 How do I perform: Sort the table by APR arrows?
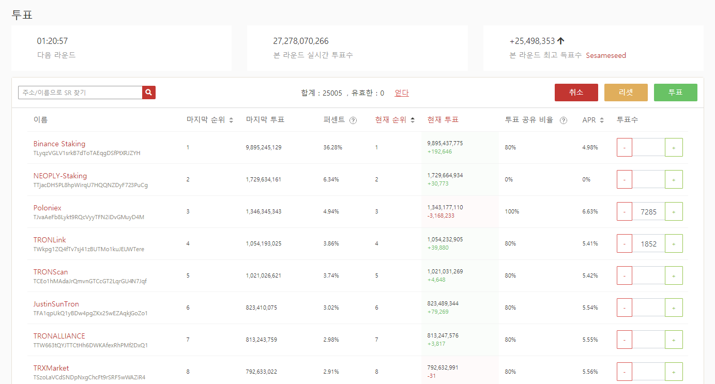click(x=601, y=120)
